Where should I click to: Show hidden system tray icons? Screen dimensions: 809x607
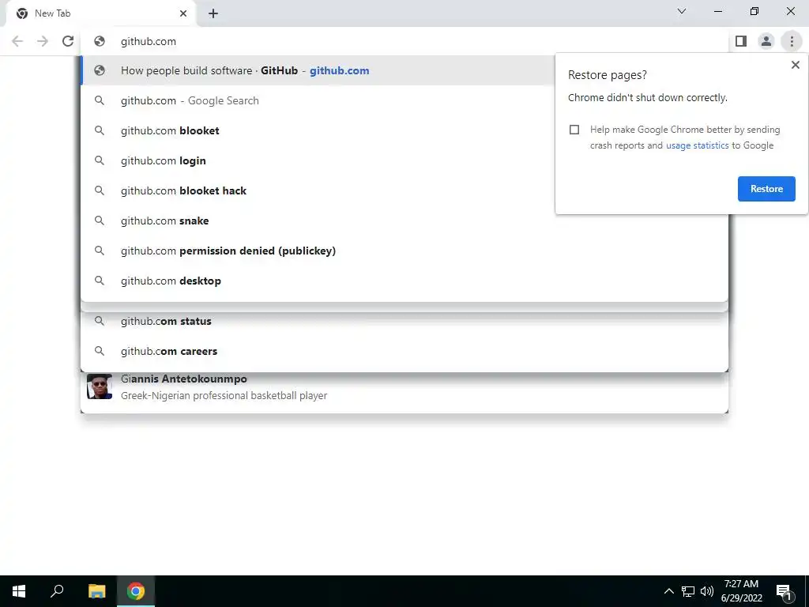(x=668, y=591)
